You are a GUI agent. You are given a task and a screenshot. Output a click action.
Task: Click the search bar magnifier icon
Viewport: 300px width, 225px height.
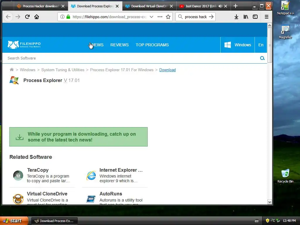pyautogui.click(x=180, y=17)
